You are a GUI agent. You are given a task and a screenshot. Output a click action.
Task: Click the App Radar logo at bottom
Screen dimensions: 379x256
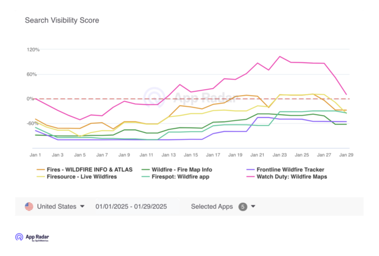32,237
